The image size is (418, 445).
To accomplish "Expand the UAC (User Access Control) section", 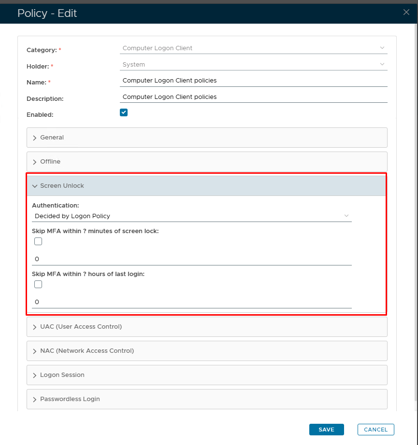I will tap(207, 327).
